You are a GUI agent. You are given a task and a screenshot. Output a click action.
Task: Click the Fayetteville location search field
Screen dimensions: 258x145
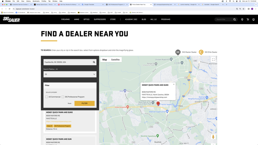tap(67, 62)
